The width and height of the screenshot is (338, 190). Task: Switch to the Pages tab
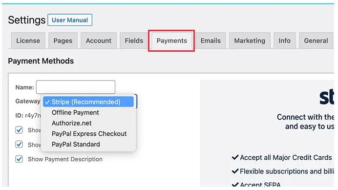pyautogui.click(x=63, y=41)
